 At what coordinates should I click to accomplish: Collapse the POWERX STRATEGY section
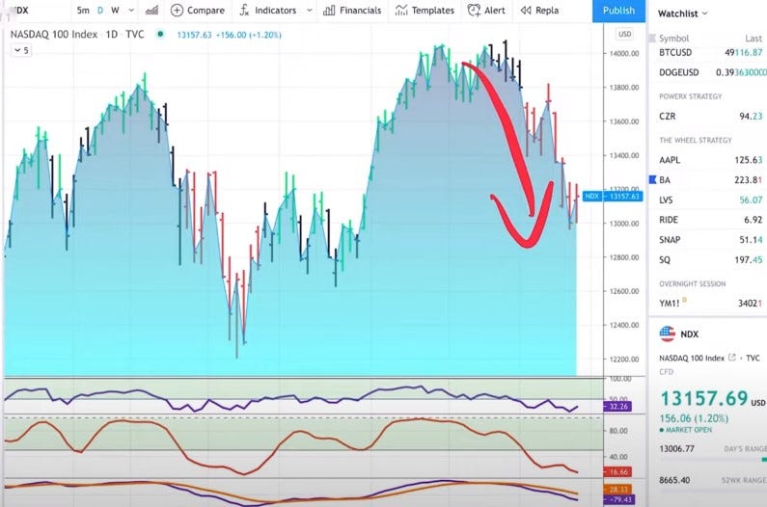click(690, 96)
